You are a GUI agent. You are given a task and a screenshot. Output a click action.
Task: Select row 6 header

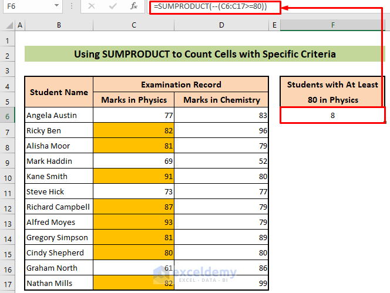8,116
